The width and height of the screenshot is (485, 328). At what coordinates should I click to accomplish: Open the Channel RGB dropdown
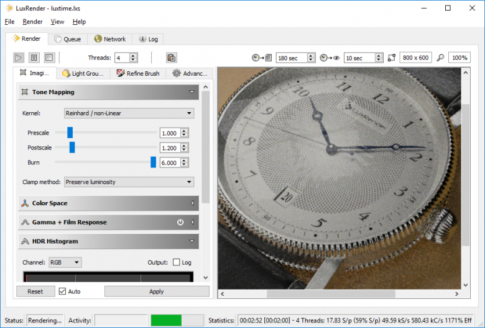65,262
